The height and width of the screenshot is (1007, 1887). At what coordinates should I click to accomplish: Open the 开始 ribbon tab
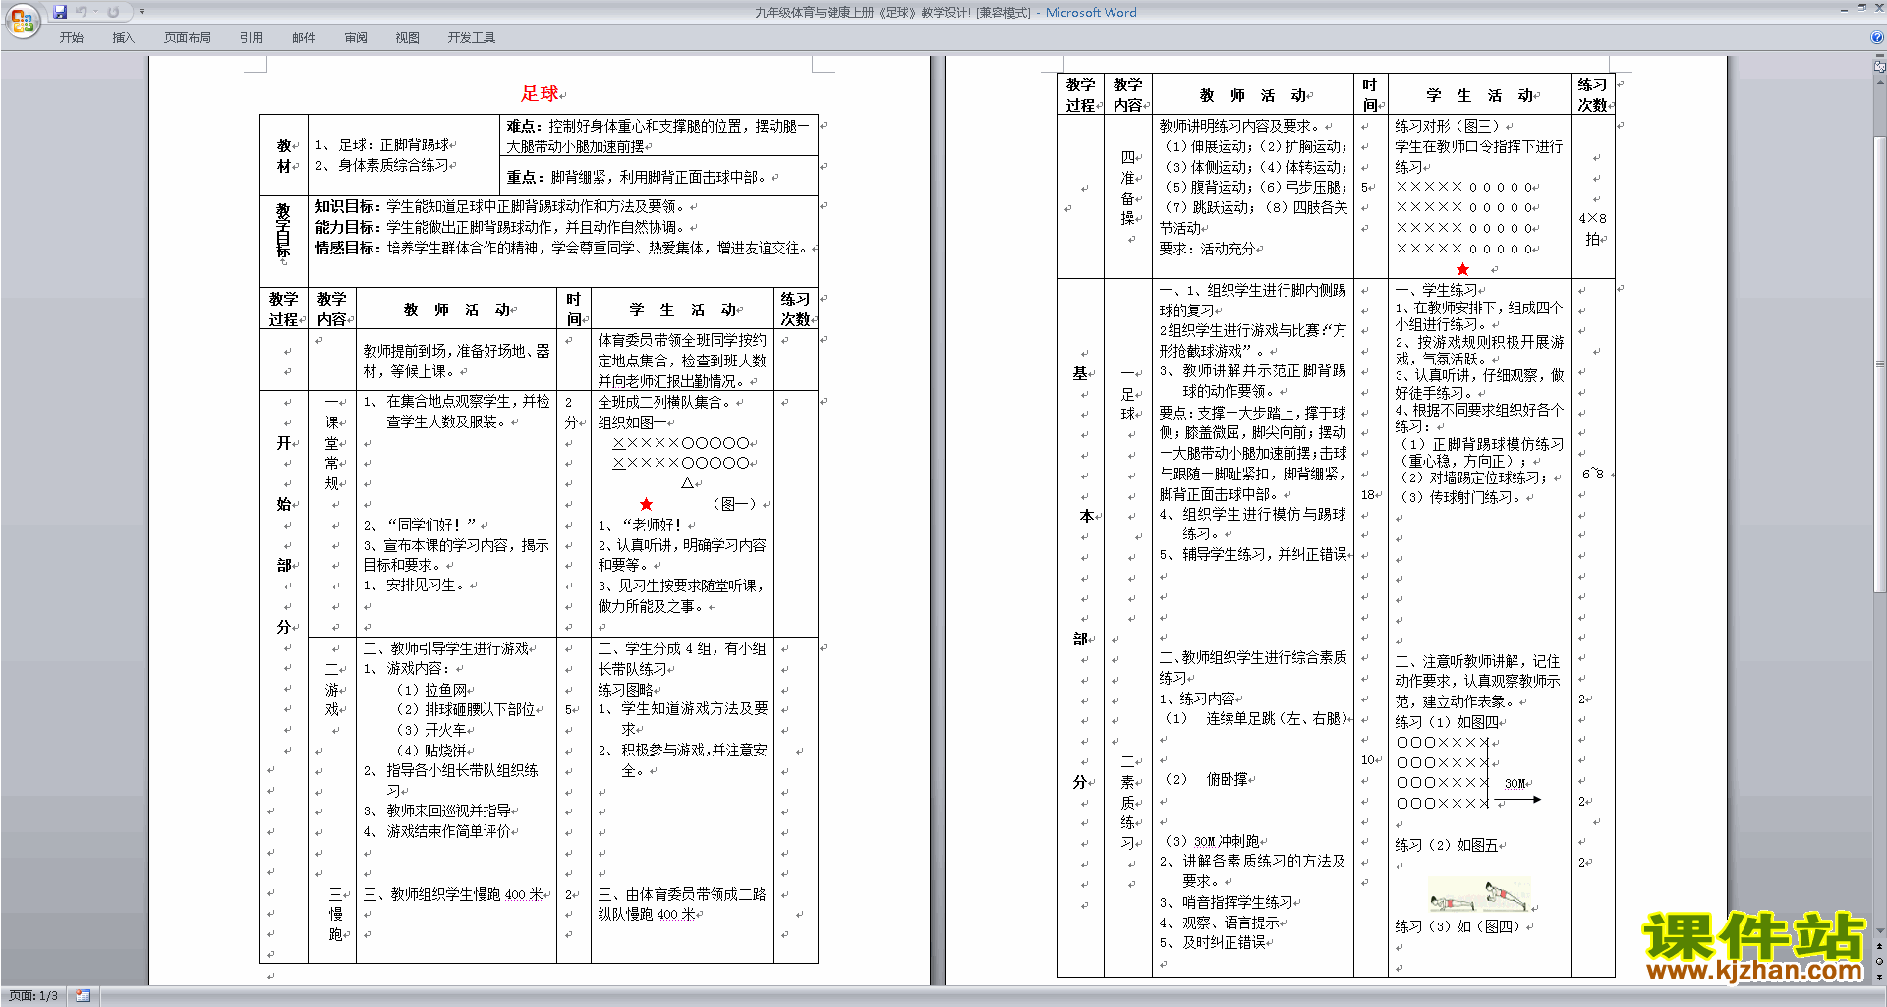71,37
